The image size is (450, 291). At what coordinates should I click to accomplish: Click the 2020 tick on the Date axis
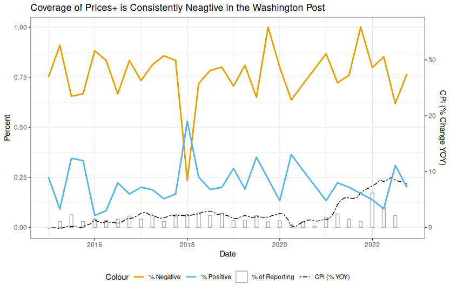coord(280,244)
